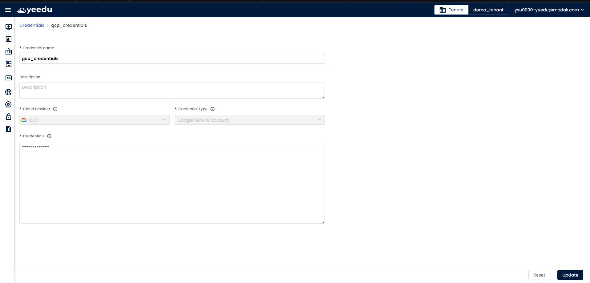The image size is (590, 283).
Task: Open the bar chart dashboard sidebar icon
Action: coord(9,39)
